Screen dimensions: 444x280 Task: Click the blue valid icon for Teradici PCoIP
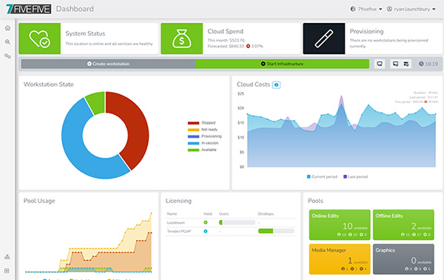[206, 231]
